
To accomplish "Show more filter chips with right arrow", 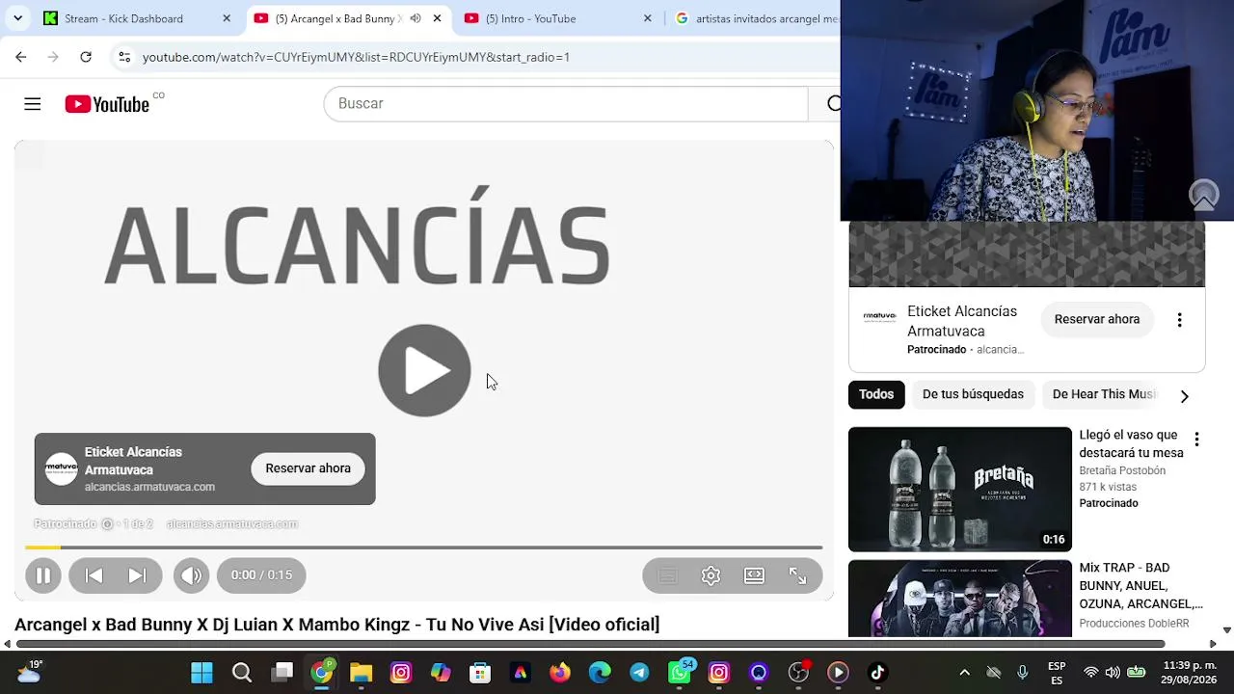I will [x=1184, y=395].
